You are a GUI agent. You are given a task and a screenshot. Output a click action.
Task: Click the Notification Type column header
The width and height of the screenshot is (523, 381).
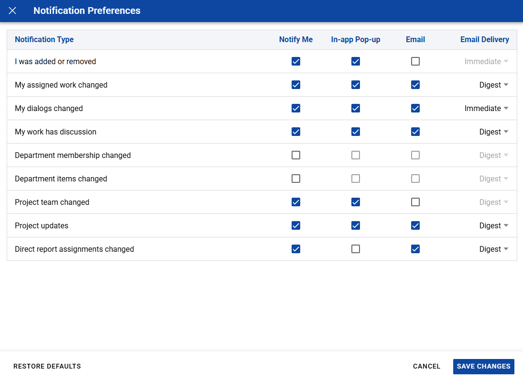point(44,39)
